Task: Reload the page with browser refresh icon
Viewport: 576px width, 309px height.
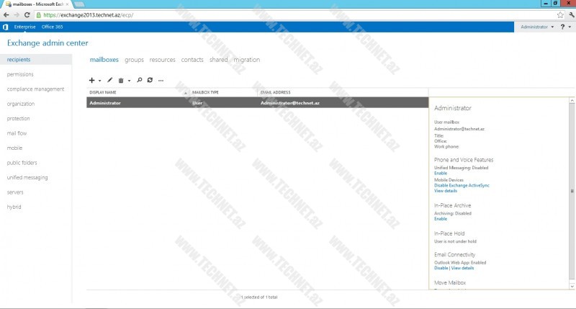Action: click(x=27, y=14)
